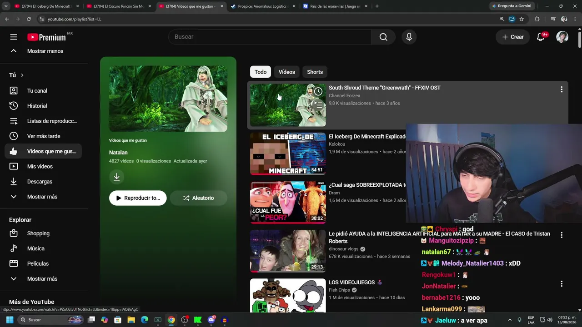Open Task View on the taskbar

(91, 320)
